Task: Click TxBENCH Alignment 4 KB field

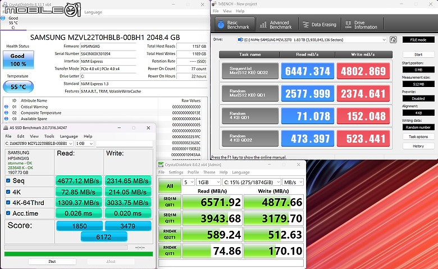Action: click(x=418, y=113)
